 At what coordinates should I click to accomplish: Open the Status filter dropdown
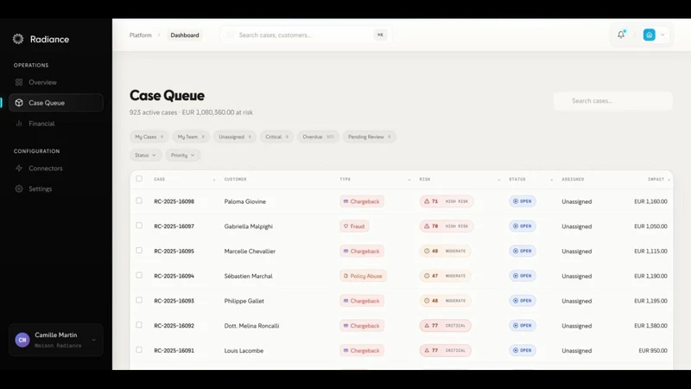coord(145,156)
